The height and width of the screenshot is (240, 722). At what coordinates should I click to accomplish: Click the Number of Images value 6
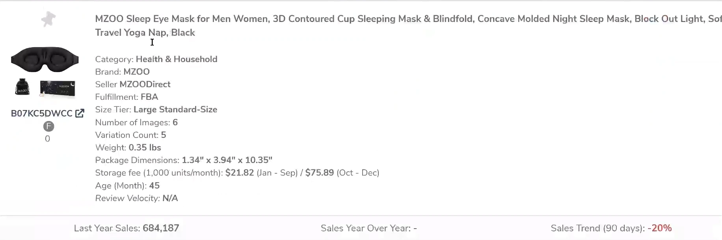175,123
